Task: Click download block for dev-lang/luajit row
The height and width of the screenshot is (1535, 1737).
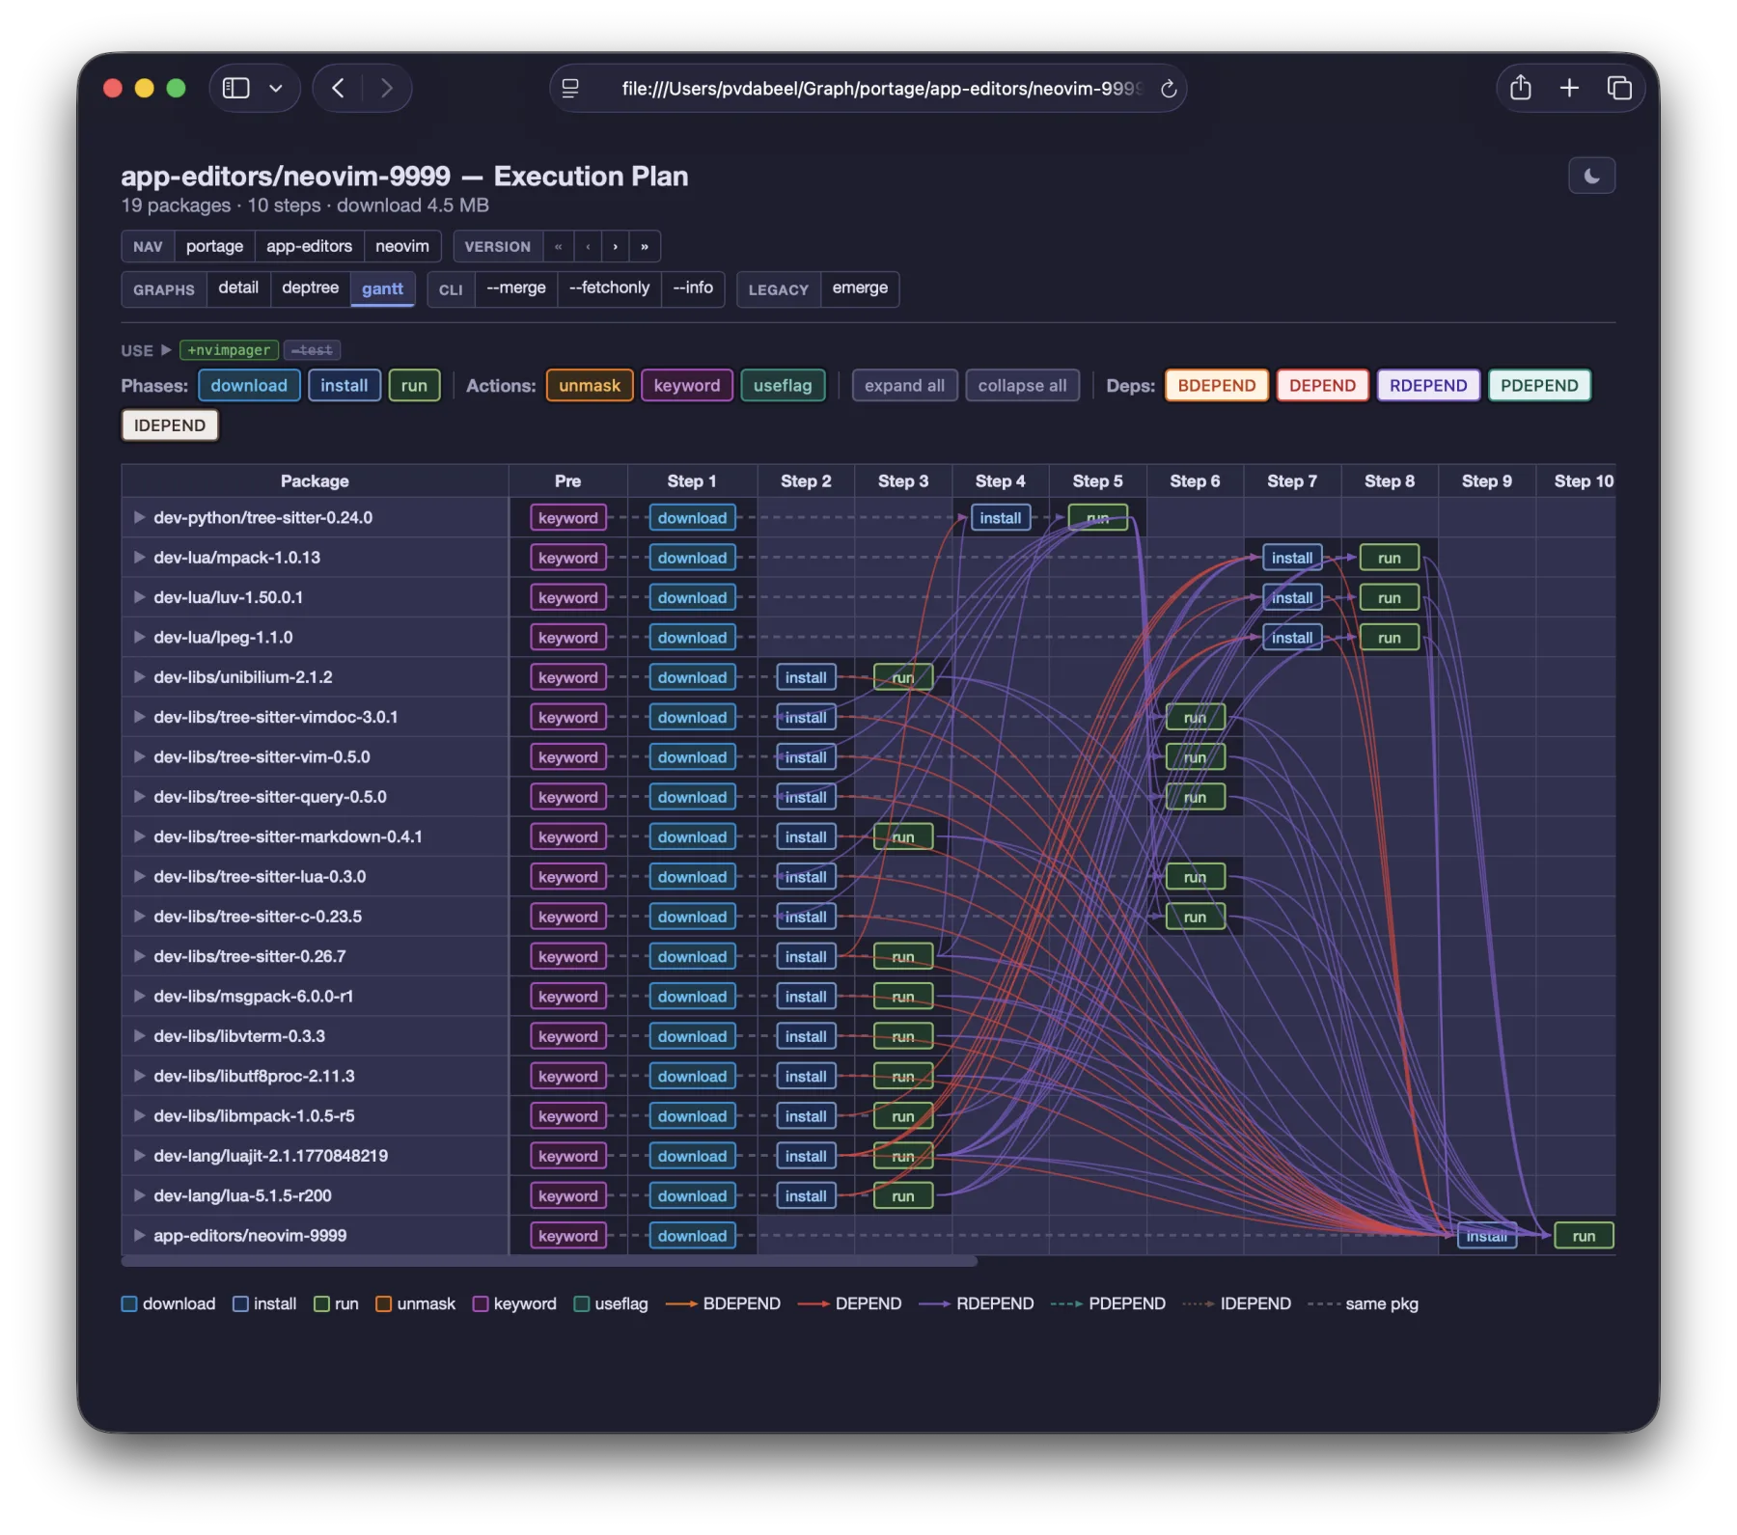Action: (x=692, y=1156)
